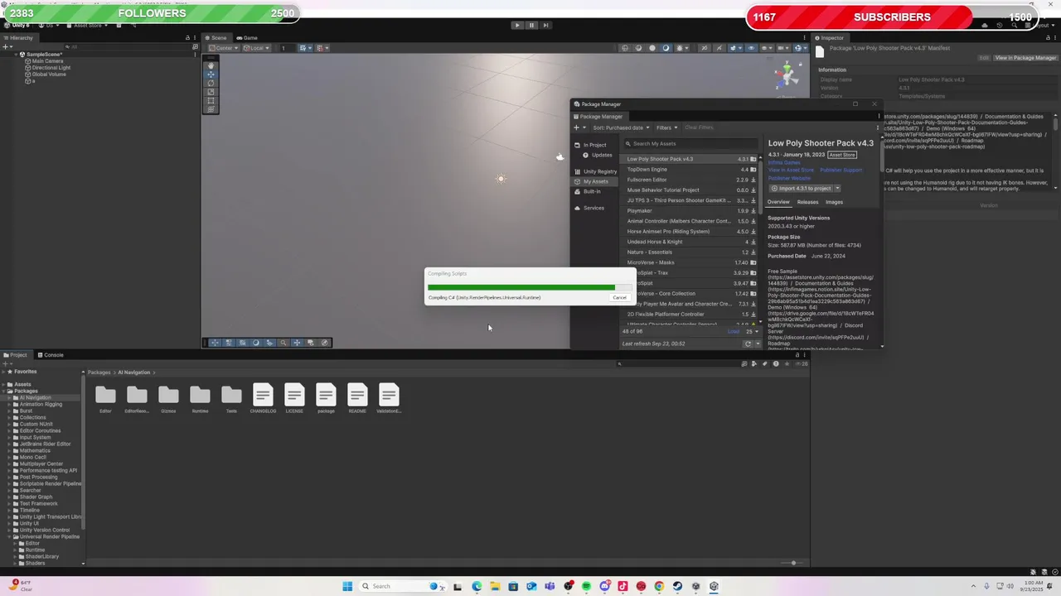Image resolution: width=1061 pixels, height=596 pixels.
Task: Open the Local rotation mode dropdown
Action: click(256, 48)
